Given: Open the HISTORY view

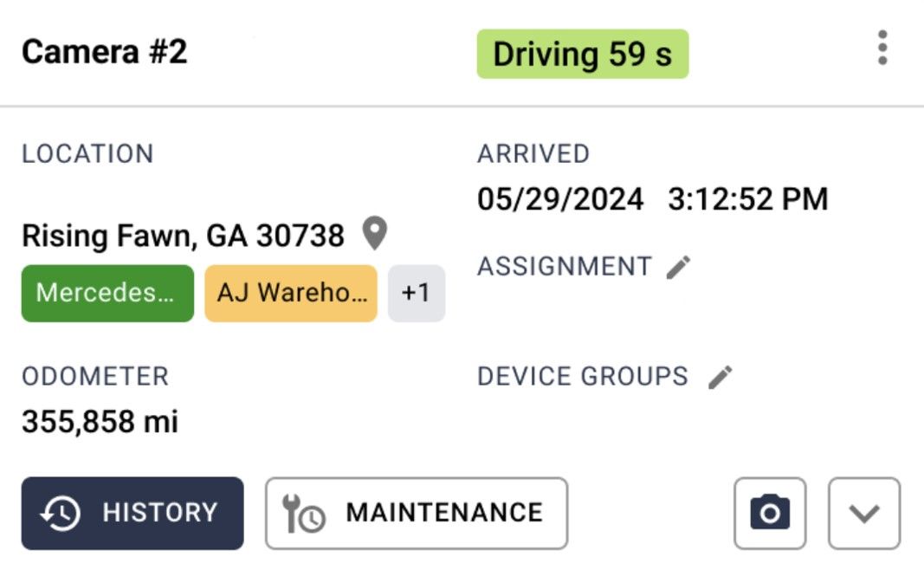Looking at the screenshot, I should 132,513.
